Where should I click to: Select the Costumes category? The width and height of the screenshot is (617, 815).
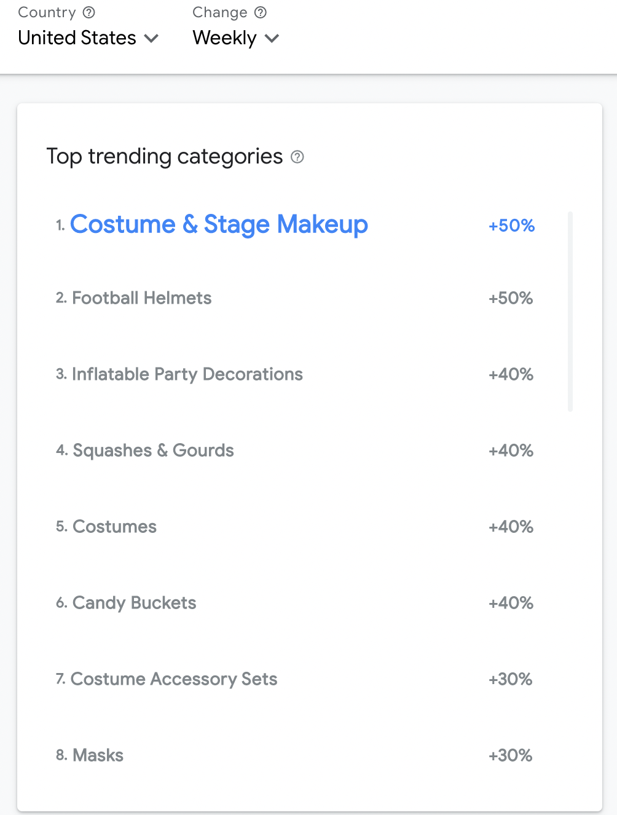click(114, 527)
